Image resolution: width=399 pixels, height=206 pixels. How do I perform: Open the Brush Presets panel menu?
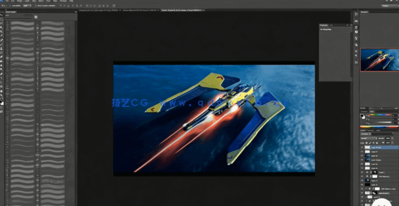point(75,12)
